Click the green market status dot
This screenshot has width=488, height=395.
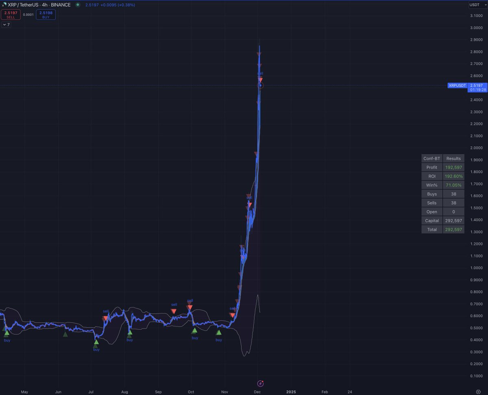(78, 5)
